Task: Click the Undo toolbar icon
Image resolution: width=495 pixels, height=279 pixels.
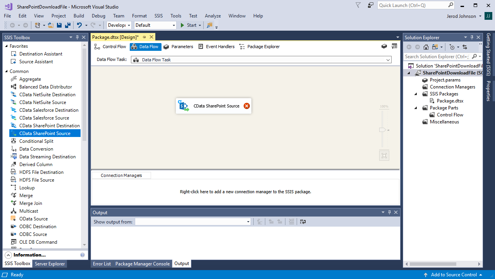Action: 79,25
